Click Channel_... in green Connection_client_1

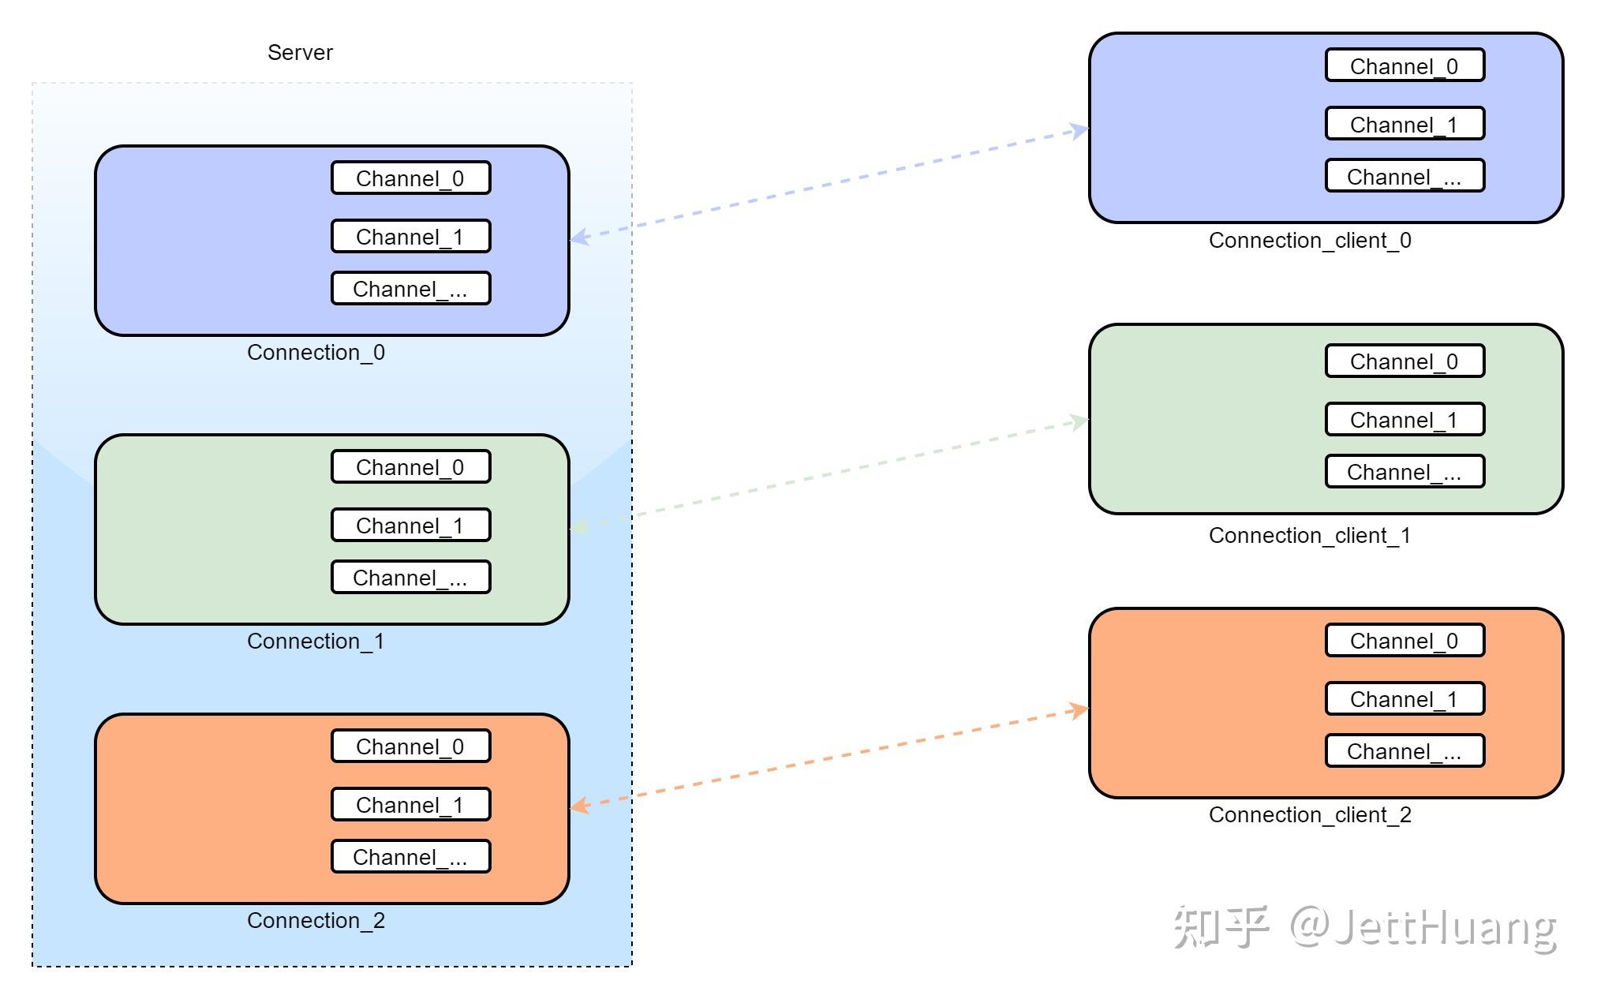(x=1404, y=472)
